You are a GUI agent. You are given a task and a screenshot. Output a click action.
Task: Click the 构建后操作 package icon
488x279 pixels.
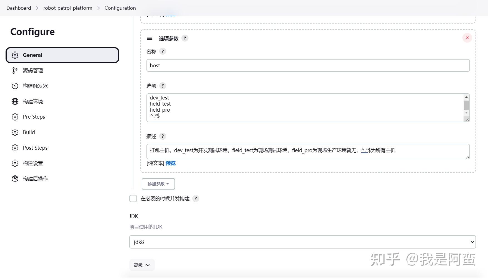point(15,179)
